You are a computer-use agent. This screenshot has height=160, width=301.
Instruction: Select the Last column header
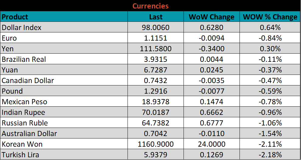(156, 17)
